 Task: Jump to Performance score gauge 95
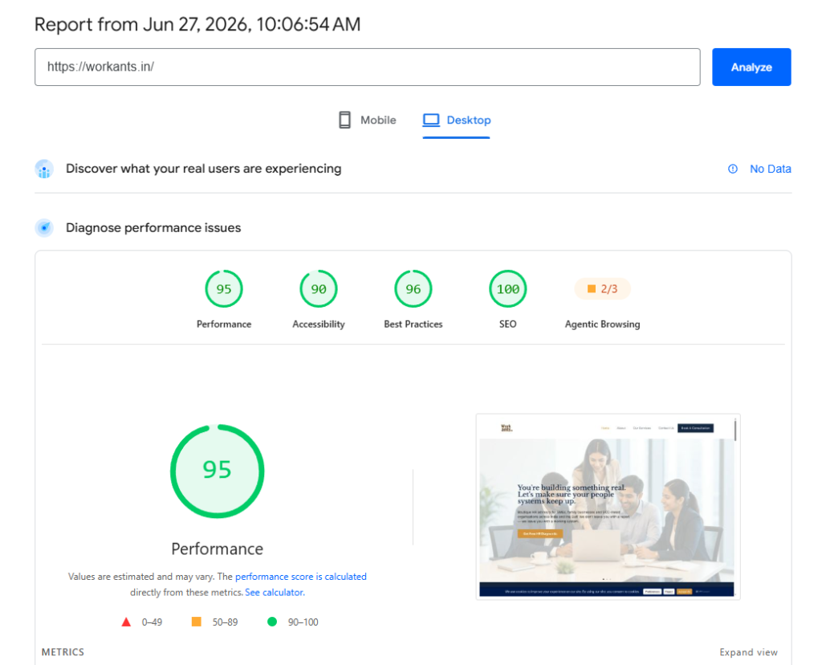(224, 289)
